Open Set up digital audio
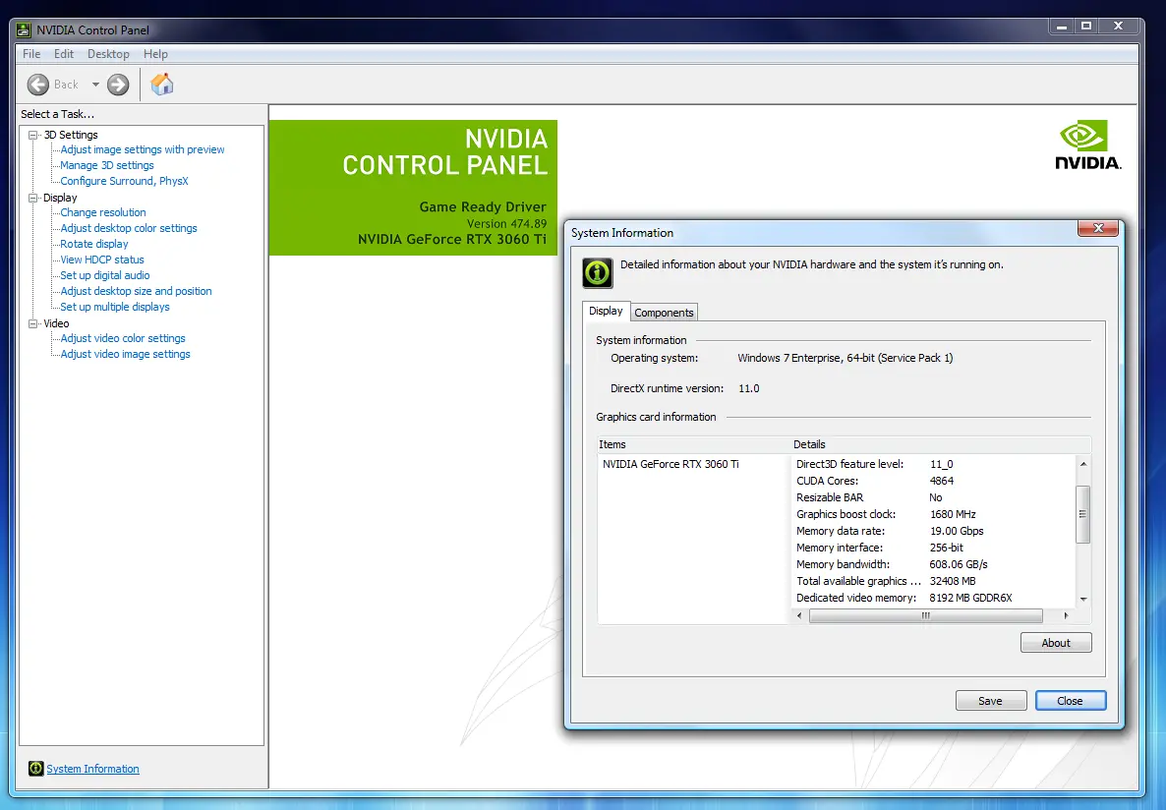The width and height of the screenshot is (1166, 810). [105, 275]
